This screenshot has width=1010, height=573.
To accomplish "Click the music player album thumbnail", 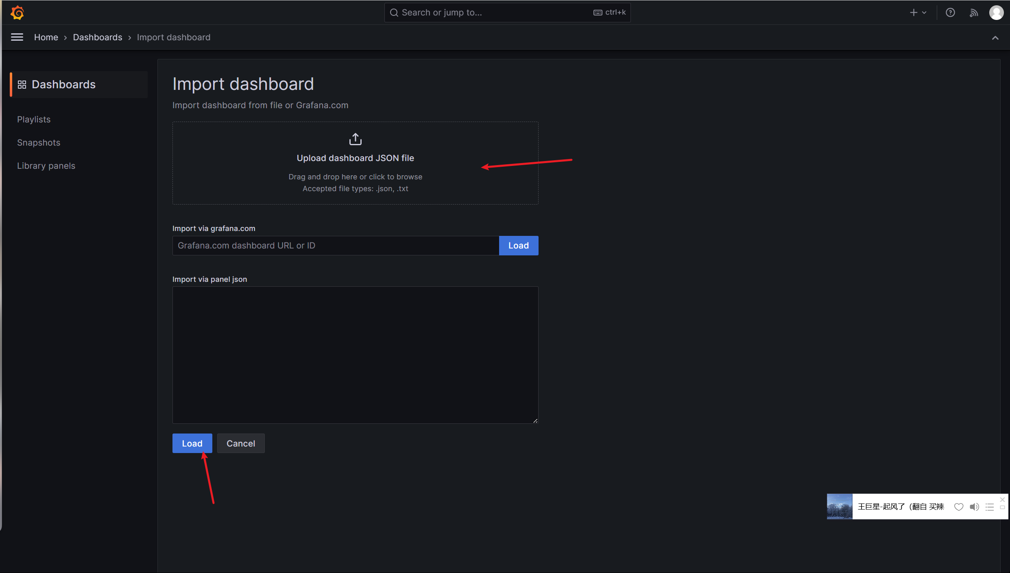I will 839,507.
